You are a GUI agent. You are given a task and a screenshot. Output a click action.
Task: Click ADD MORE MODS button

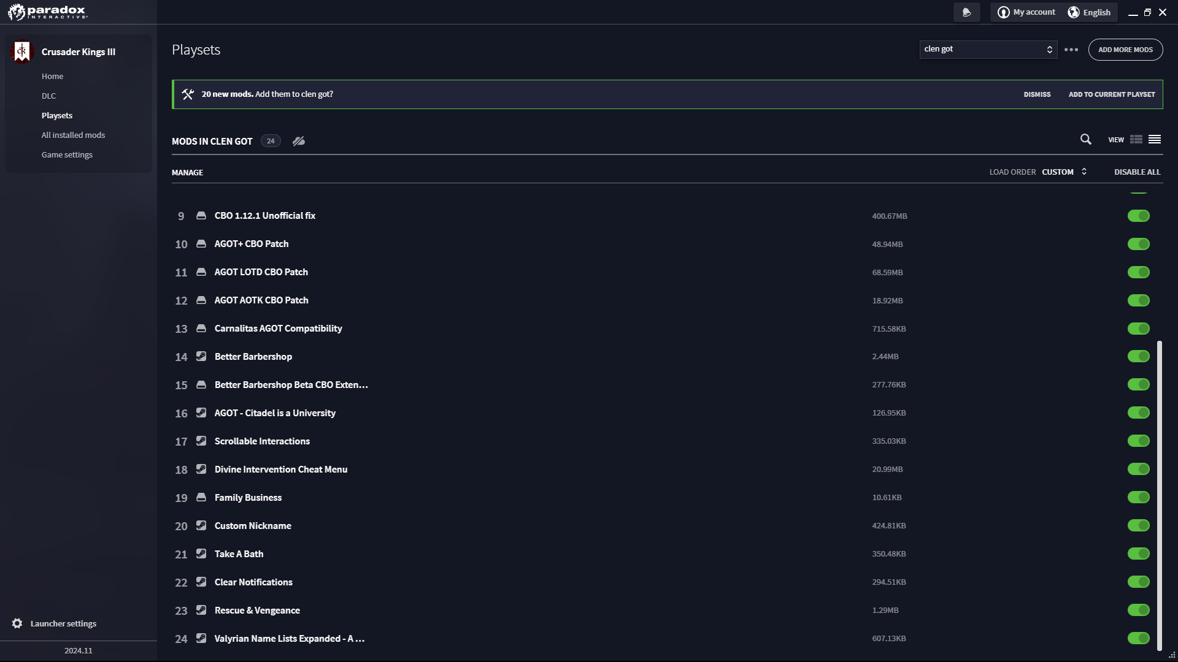(x=1126, y=50)
